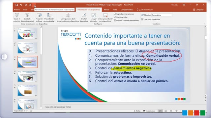Expand Presentación personalizada menu
Screen dimensions: 211x118
[x=49, y=17]
